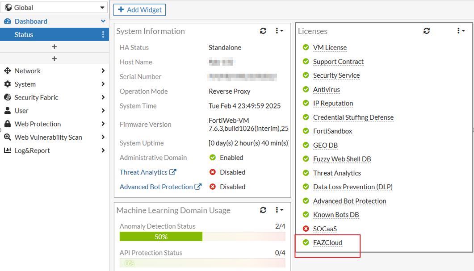This screenshot has width=474, height=271.
Task: Open the Log&Report menu
Action: 55,150
